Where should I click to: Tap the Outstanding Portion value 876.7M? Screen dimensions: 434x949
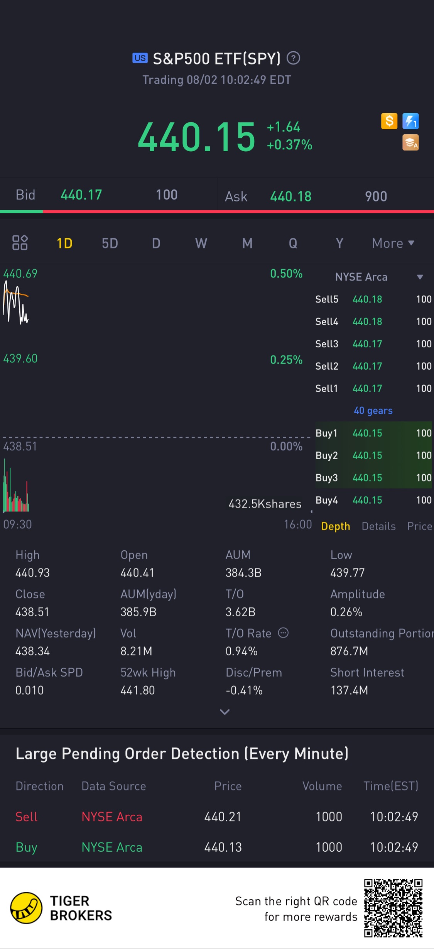(x=349, y=651)
